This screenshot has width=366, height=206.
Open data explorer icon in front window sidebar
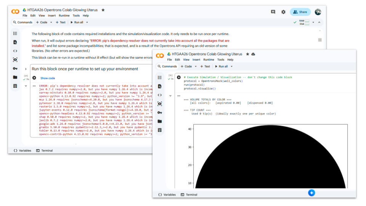[x=160, y=104]
